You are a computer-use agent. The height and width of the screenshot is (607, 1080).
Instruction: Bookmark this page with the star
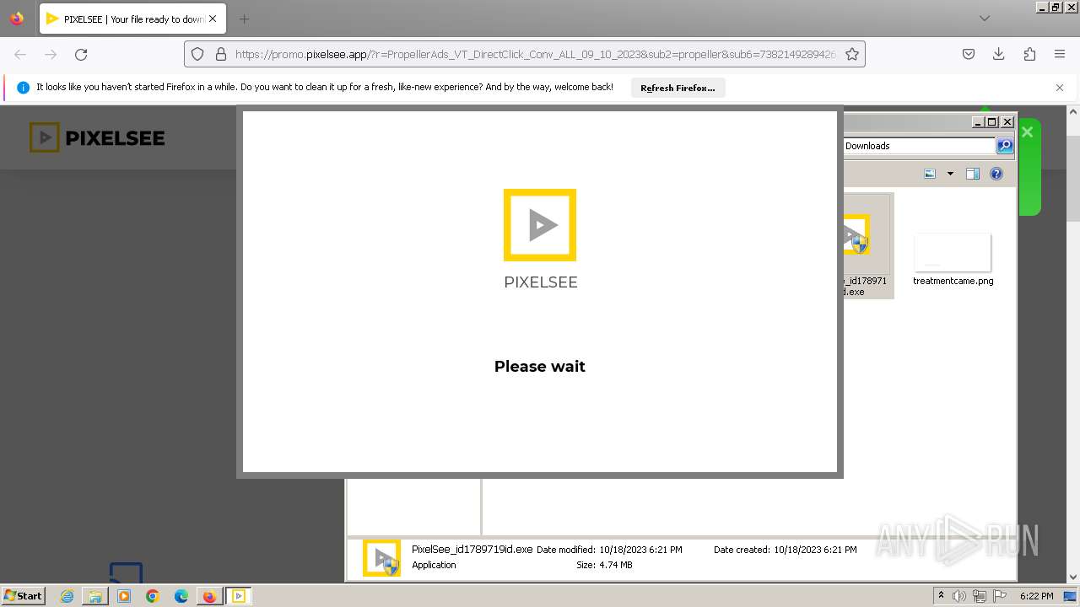point(852,54)
